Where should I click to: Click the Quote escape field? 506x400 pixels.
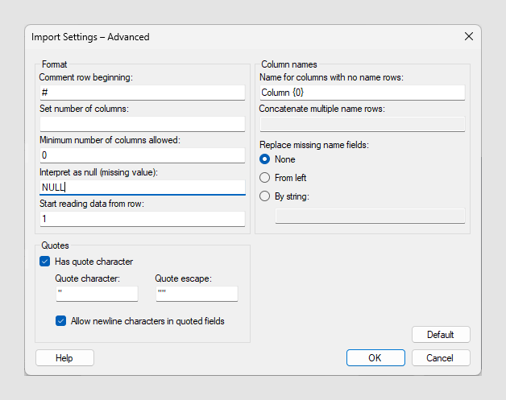[x=197, y=294]
